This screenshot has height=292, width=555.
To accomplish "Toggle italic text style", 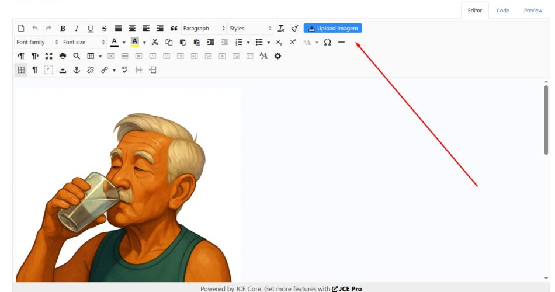I will pos(76,28).
